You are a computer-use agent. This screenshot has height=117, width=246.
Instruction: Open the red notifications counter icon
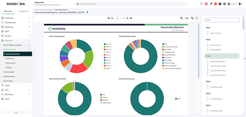206,4
